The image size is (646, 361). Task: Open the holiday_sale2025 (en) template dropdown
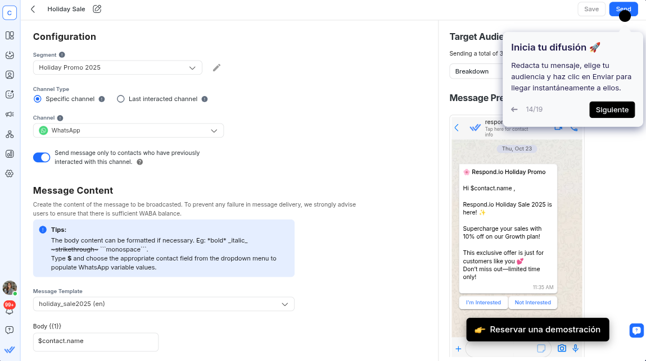click(x=164, y=304)
